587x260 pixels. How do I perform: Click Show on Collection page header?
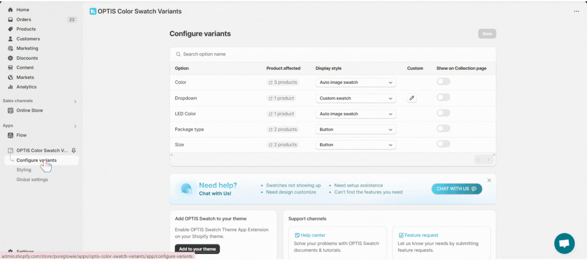click(461, 68)
